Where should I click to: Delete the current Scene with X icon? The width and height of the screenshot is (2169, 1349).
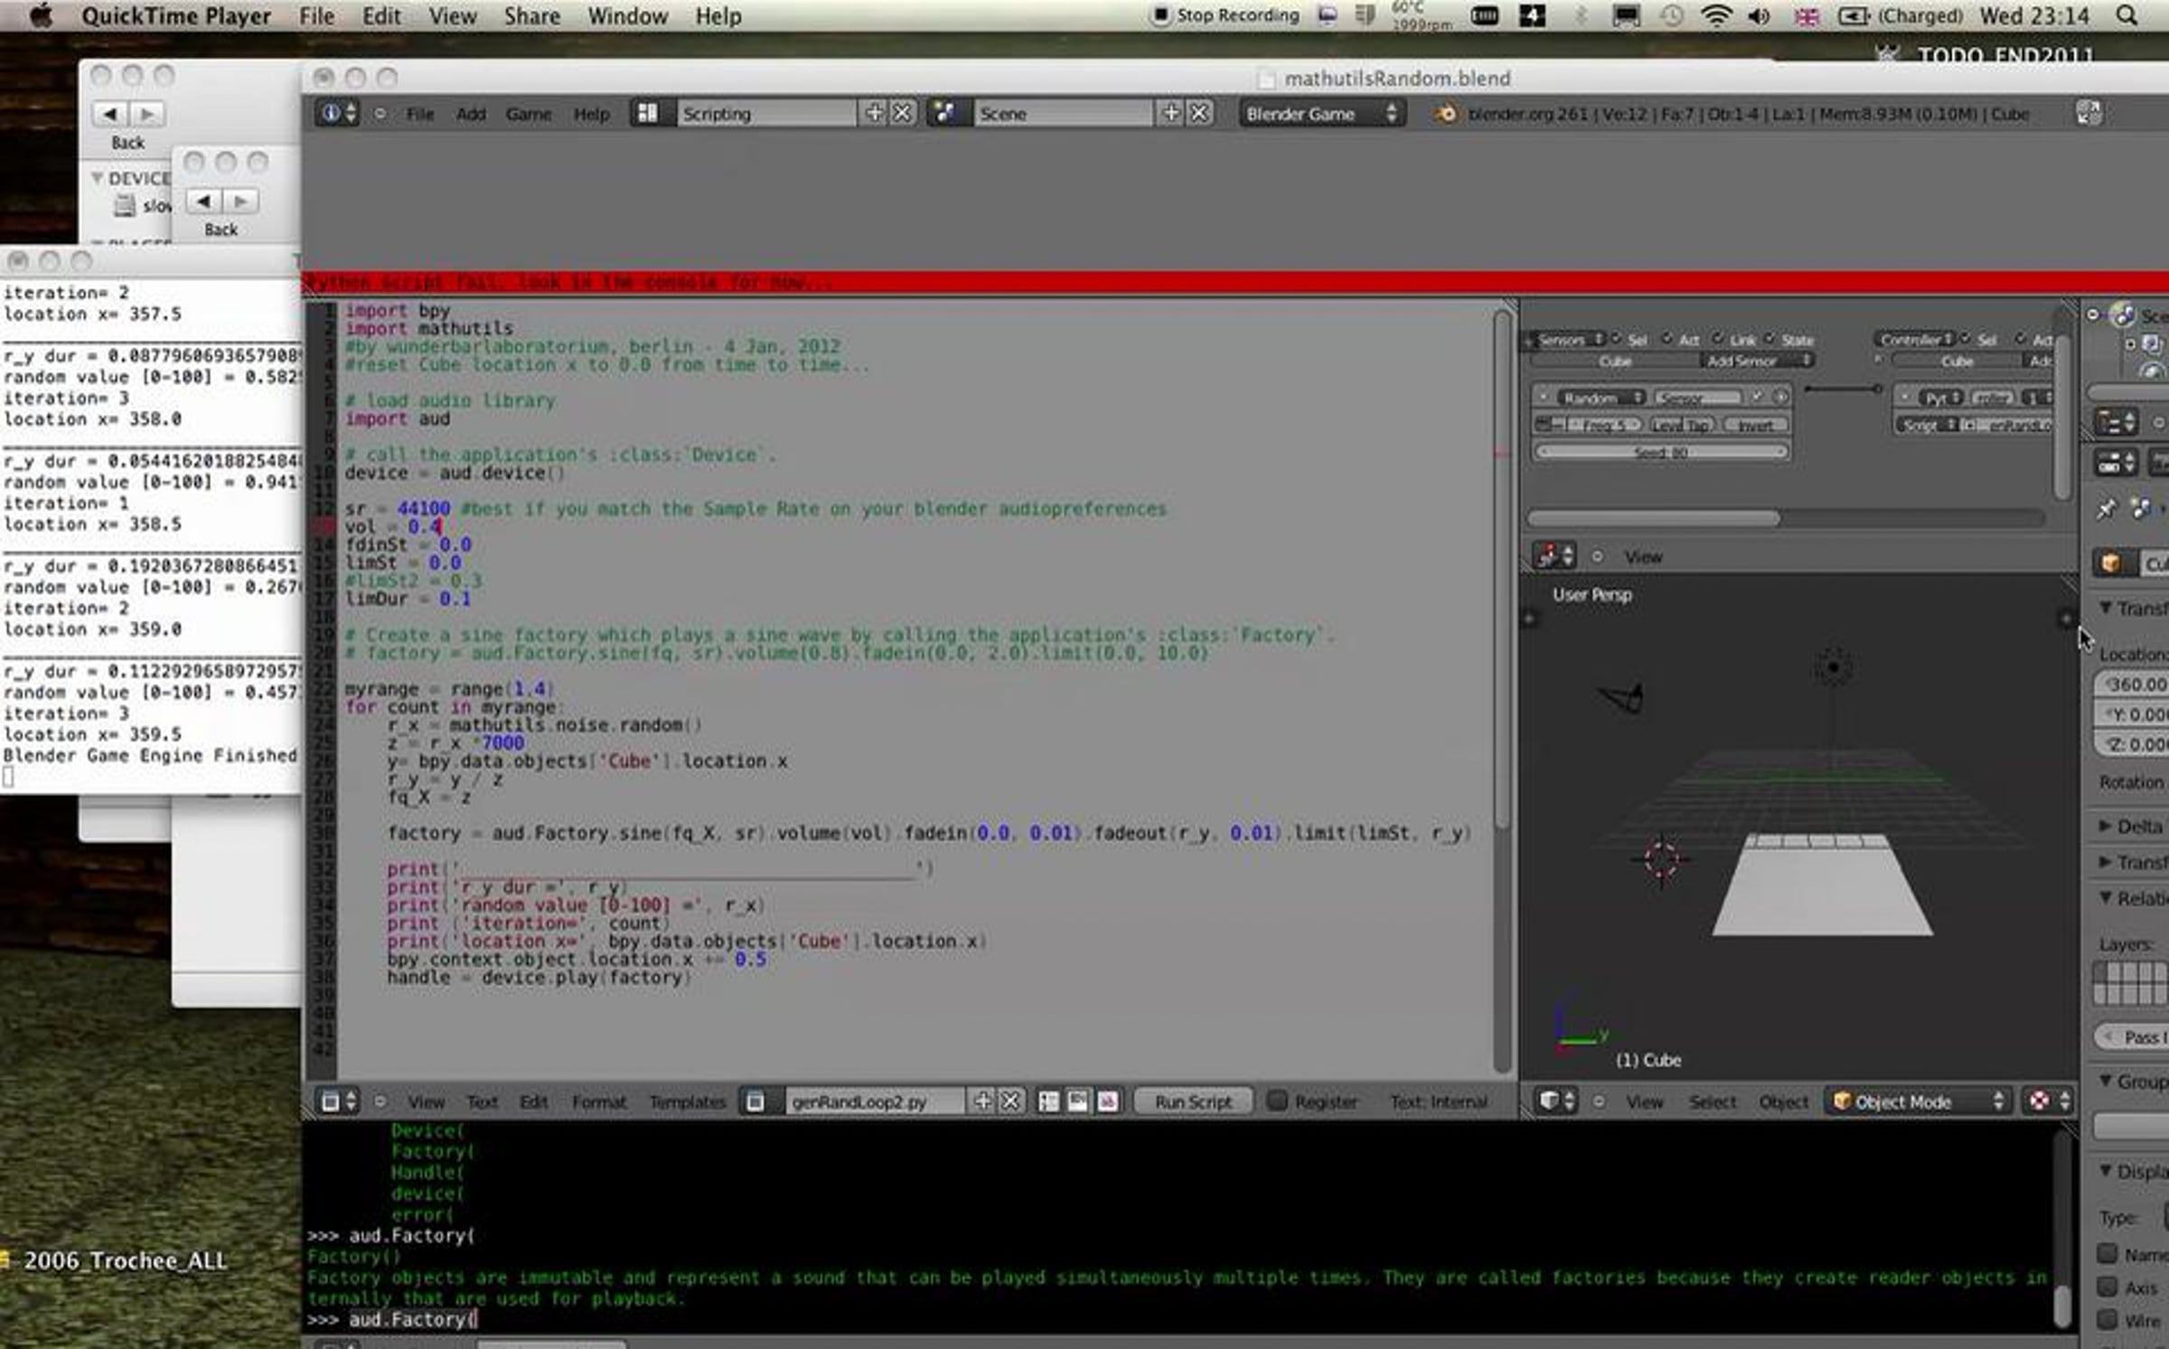pyautogui.click(x=1199, y=113)
